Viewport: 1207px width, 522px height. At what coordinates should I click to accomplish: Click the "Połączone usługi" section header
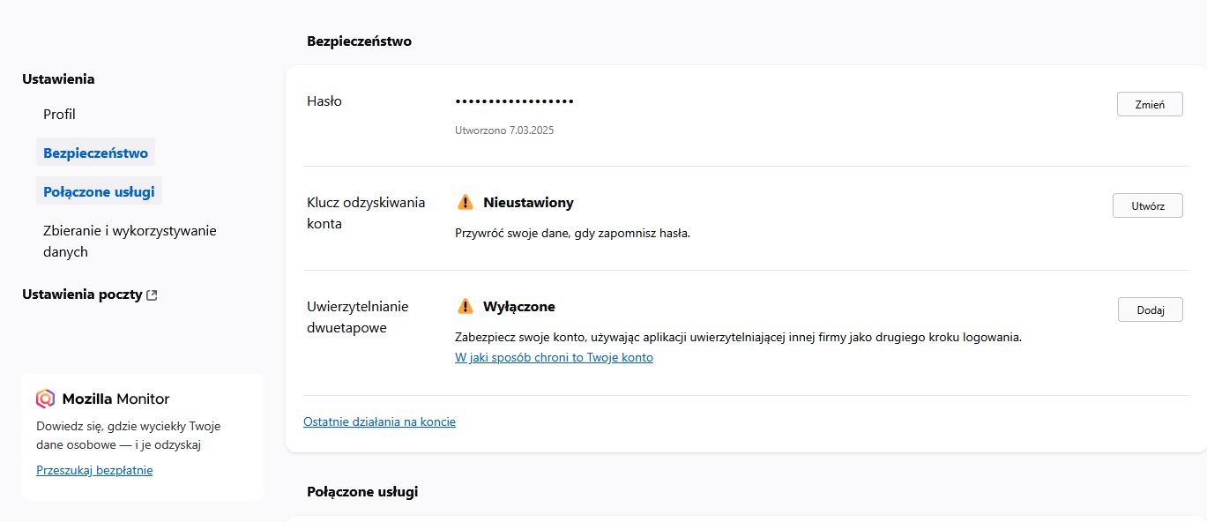(362, 491)
